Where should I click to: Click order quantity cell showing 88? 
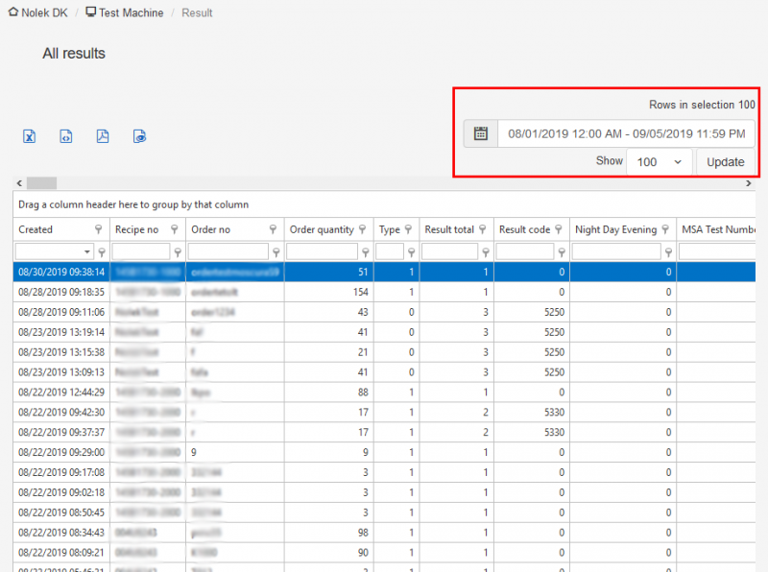click(328, 393)
